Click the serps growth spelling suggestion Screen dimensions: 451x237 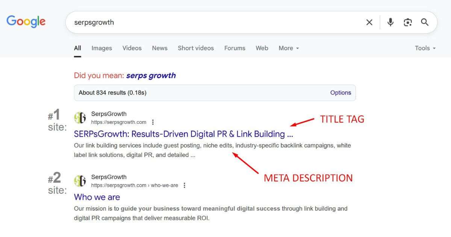tap(151, 75)
